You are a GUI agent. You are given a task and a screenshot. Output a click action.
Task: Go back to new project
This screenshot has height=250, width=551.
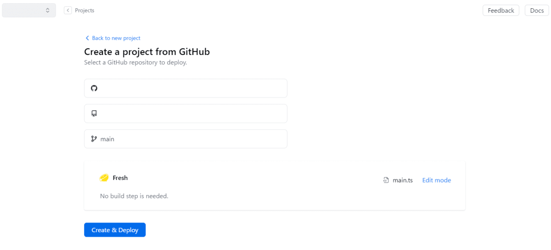(116, 38)
